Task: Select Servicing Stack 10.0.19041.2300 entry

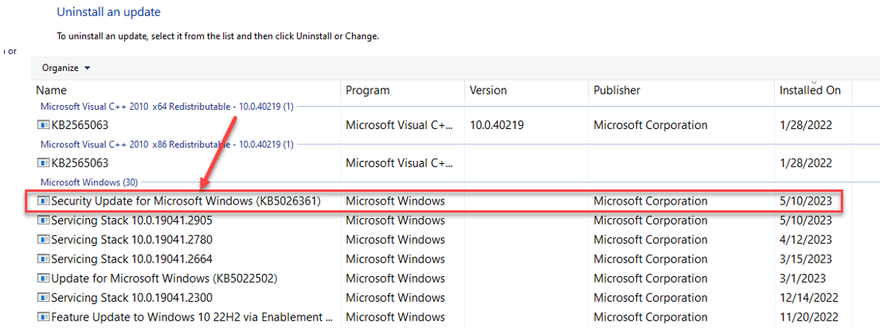Action: [131, 297]
